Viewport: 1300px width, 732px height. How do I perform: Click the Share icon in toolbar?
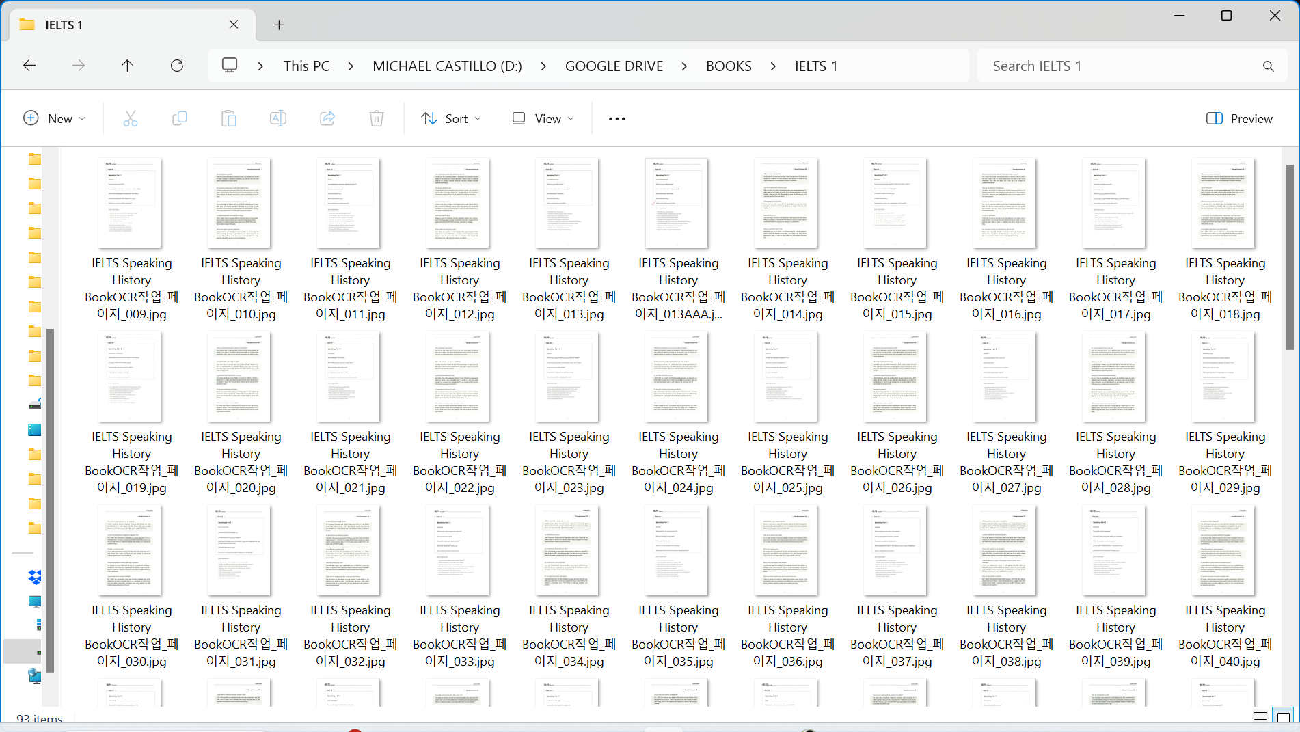point(327,118)
